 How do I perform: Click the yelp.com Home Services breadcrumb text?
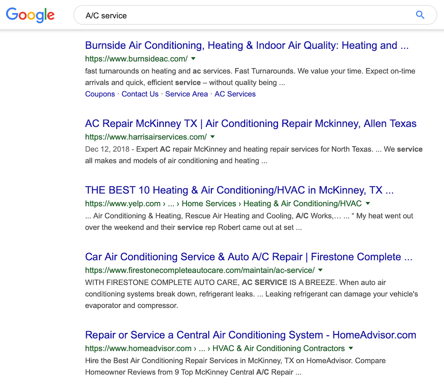click(x=223, y=204)
